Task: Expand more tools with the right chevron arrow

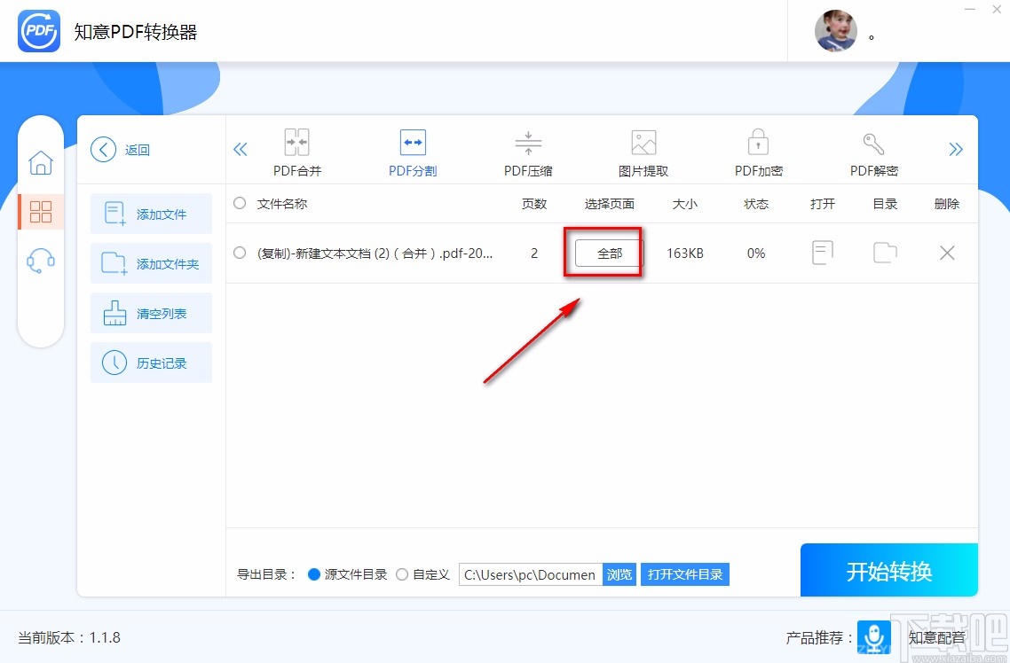Action: coord(956,150)
